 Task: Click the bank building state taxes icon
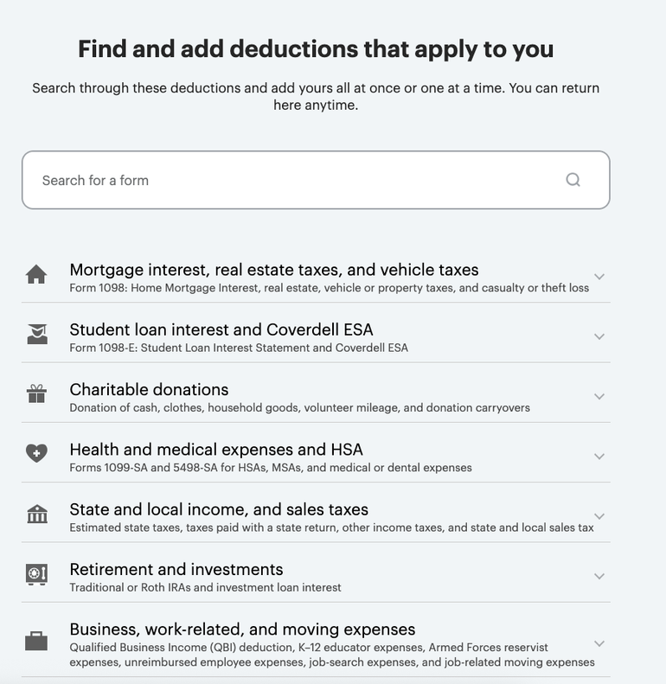pyautogui.click(x=36, y=515)
